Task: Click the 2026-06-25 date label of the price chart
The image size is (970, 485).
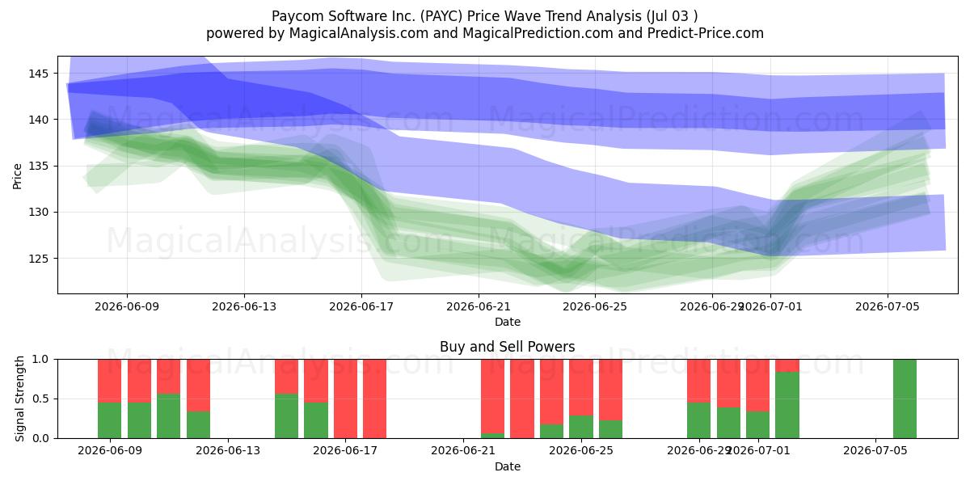Action: point(595,306)
